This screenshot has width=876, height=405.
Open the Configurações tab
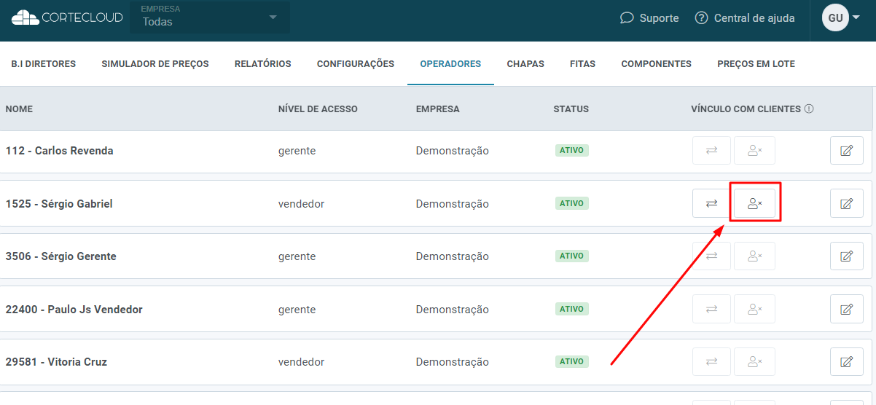pos(356,64)
